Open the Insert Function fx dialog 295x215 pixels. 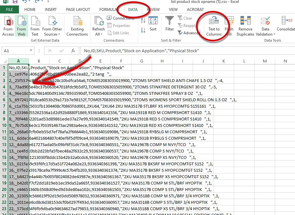tap(73, 51)
